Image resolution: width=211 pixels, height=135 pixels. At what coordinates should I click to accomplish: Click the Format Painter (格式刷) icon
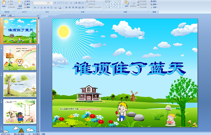11,8
